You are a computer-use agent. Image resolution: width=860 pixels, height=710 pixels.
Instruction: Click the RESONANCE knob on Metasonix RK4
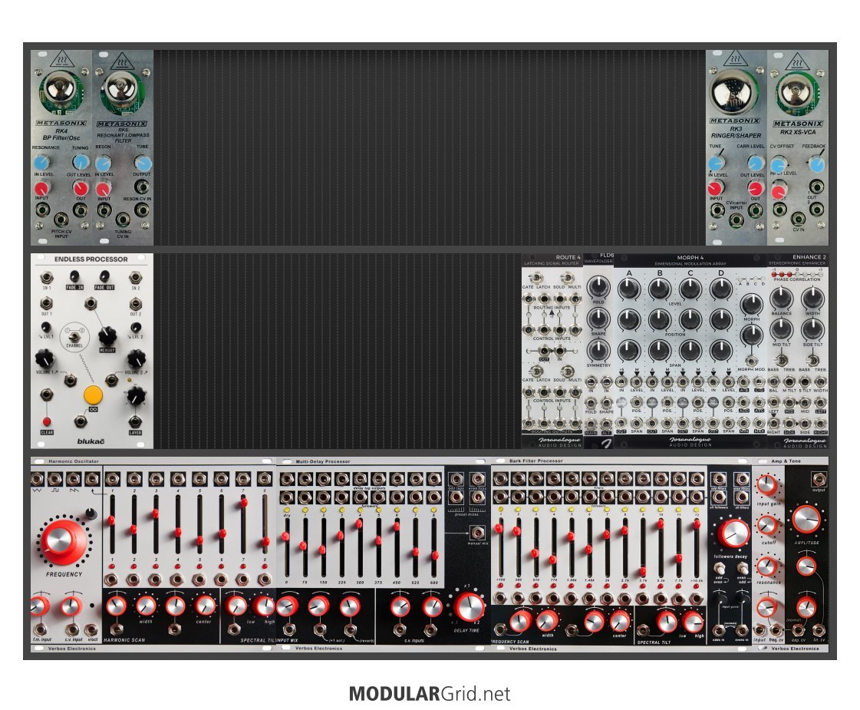41,163
